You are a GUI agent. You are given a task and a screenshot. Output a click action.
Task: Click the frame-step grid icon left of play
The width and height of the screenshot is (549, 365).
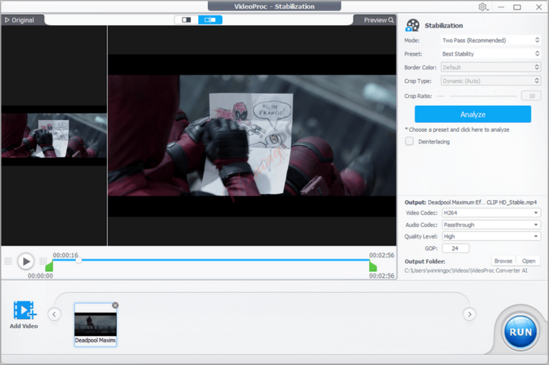8,261
